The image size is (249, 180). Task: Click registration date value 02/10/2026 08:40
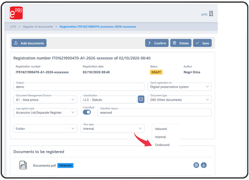[x=96, y=72]
